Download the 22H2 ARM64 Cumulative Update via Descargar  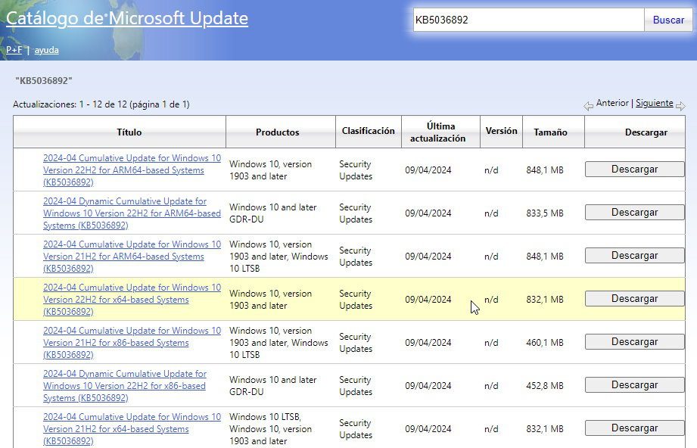(x=634, y=170)
